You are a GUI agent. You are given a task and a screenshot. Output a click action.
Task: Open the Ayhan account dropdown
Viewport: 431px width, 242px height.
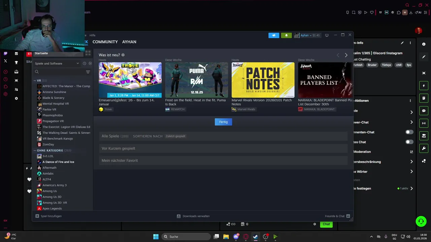click(307, 35)
